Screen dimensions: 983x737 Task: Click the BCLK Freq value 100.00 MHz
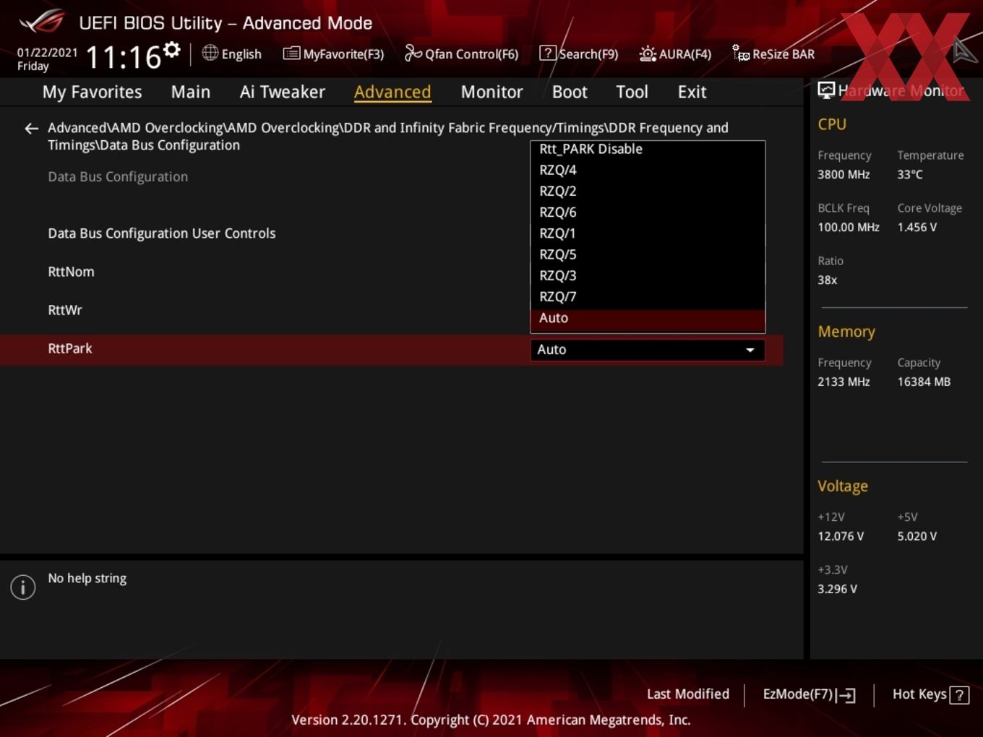tap(849, 227)
